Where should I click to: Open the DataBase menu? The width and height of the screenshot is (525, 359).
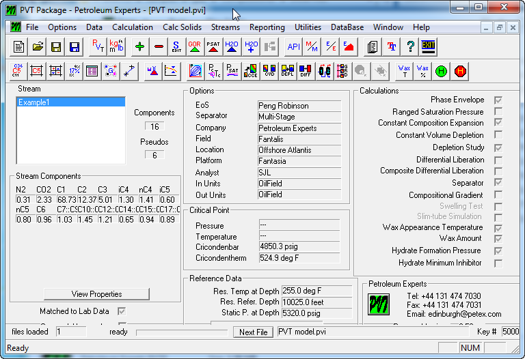(347, 27)
